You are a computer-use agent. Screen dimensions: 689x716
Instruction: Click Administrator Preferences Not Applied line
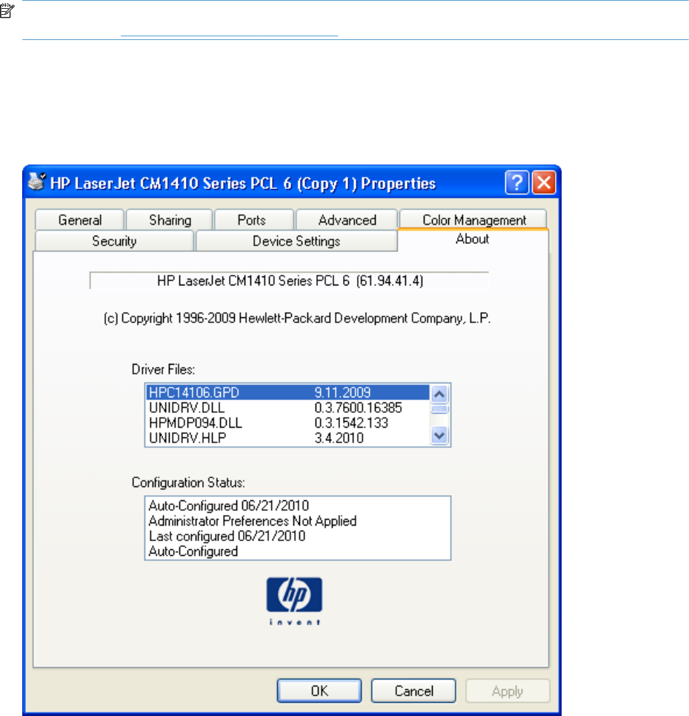[253, 521]
